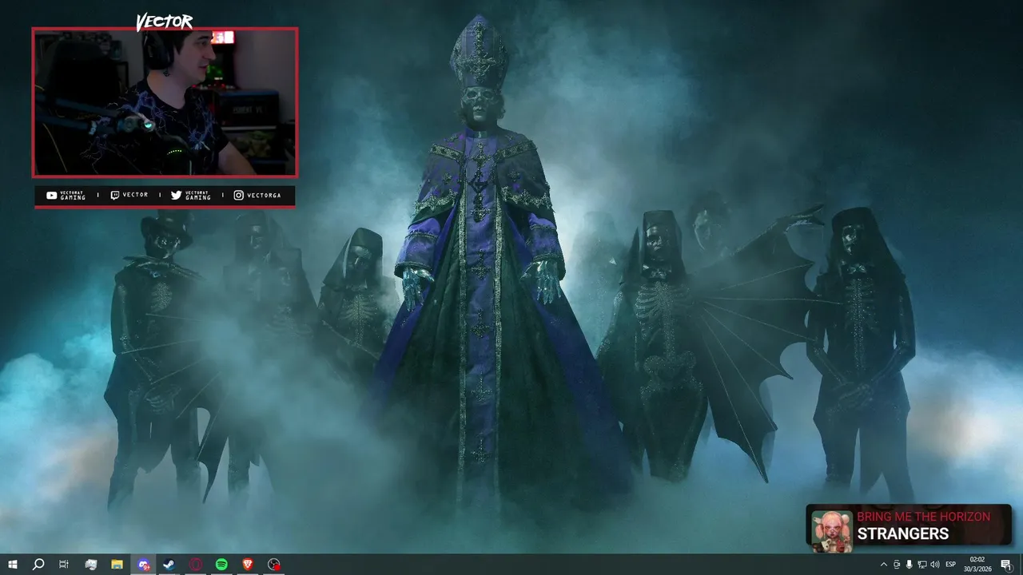The width and height of the screenshot is (1023, 575).
Task: Open the volume speaker tray icon
Action: pyautogui.click(x=935, y=565)
